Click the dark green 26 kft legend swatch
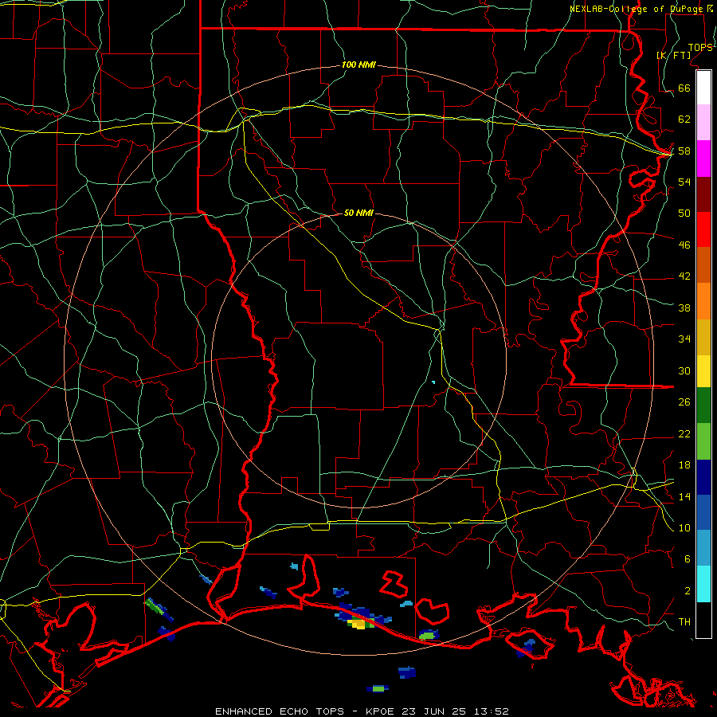Image resolution: width=717 pixels, height=717 pixels. coord(703,406)
